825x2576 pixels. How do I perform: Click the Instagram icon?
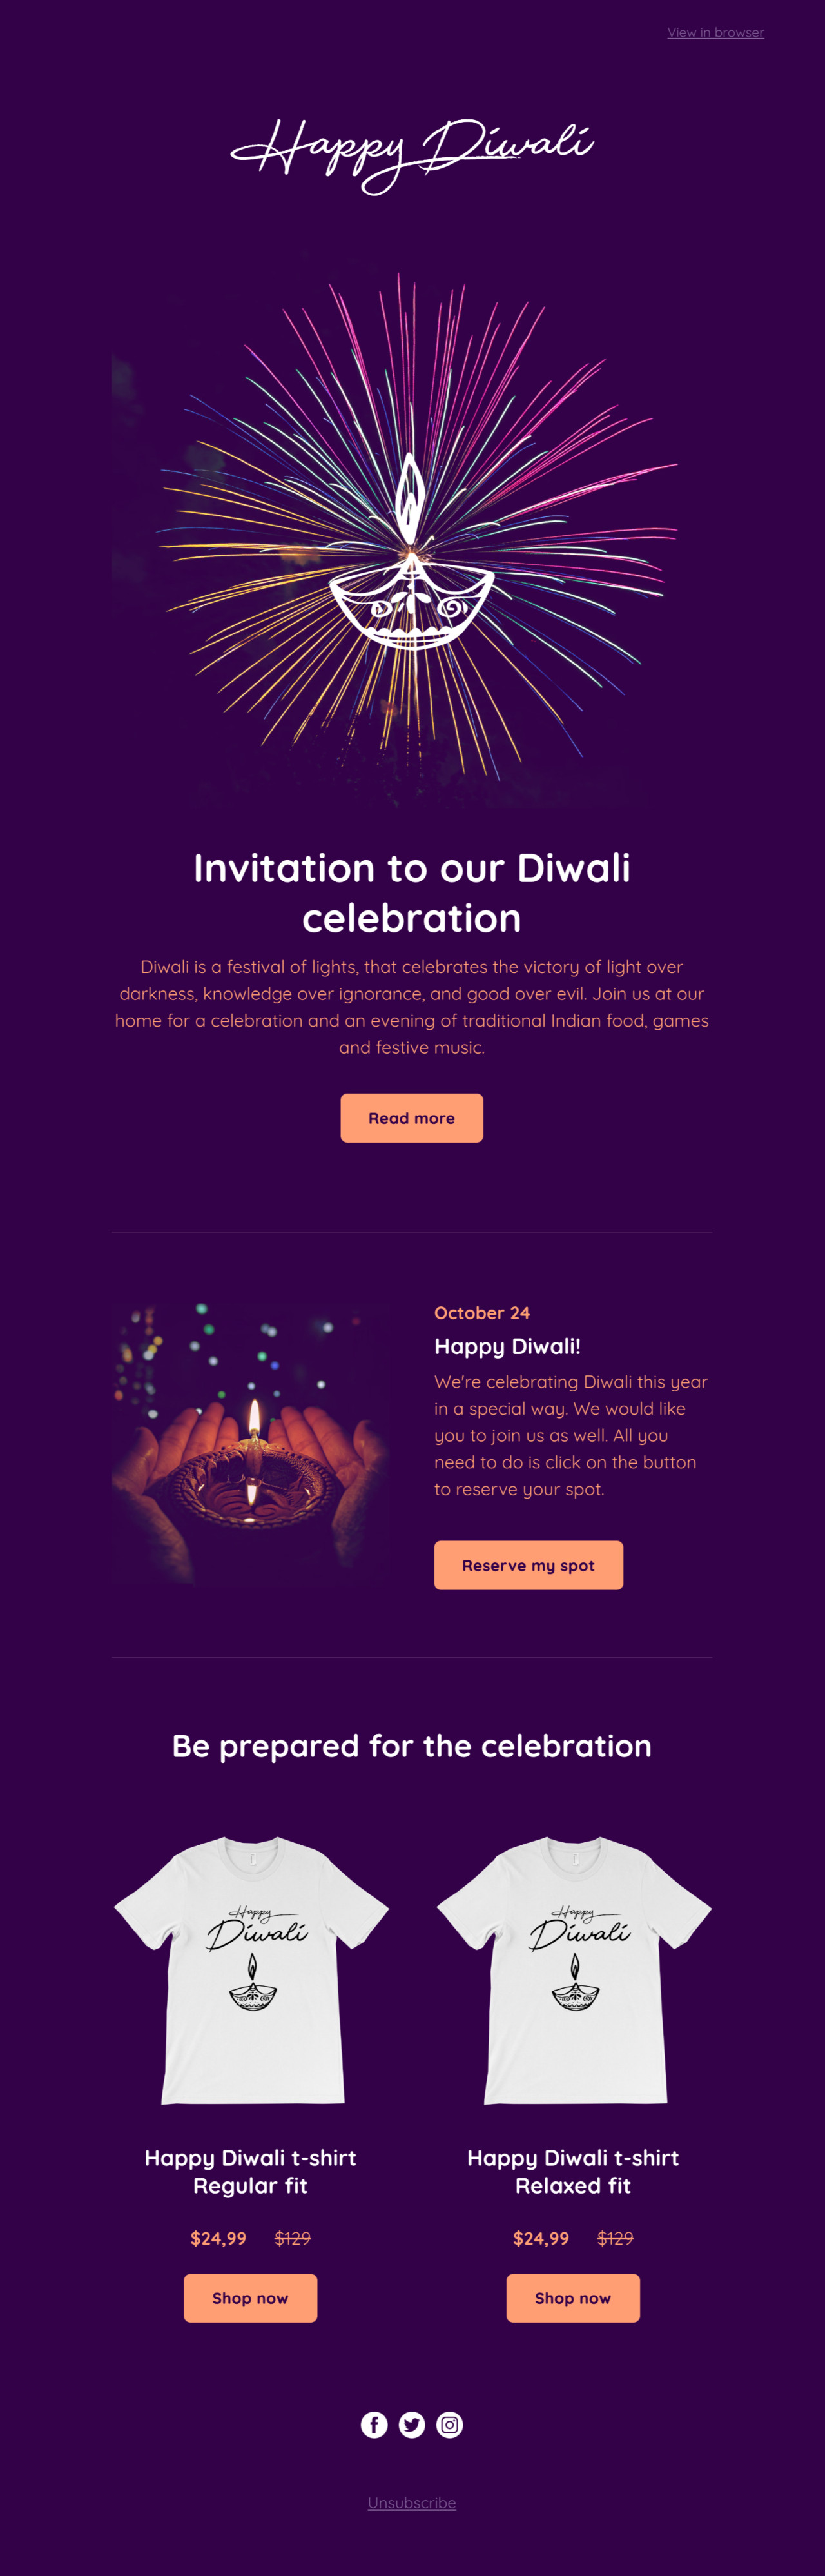coord(450,2424)
